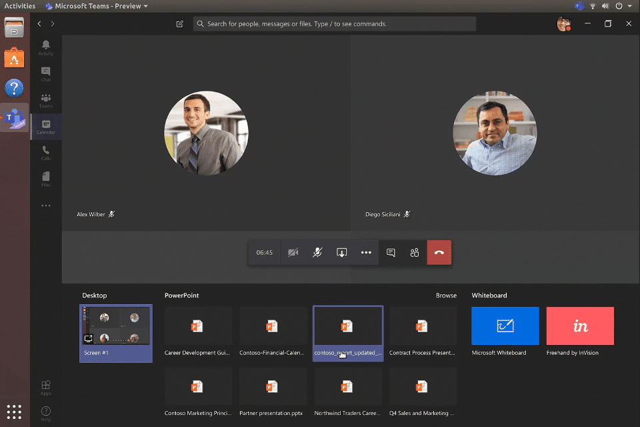
Task: Toggle the camera in call controls
Action: [293, 252]
